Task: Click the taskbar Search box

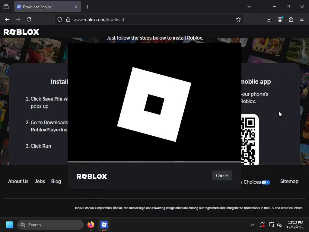Action: point(50,225)
